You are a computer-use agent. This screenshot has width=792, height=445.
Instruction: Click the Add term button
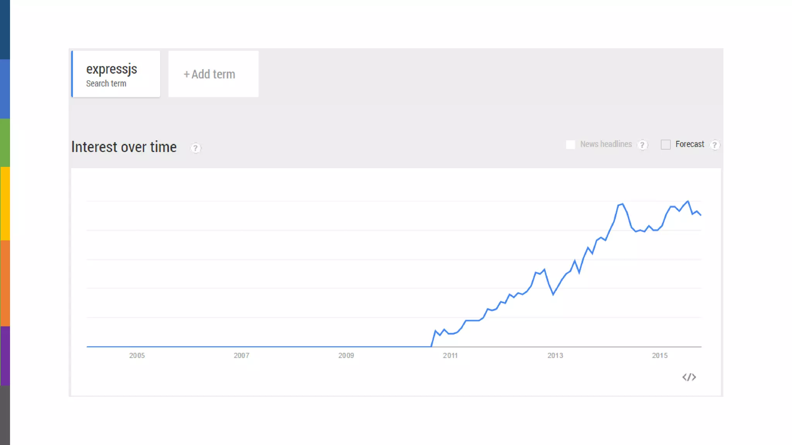[213, 74]
